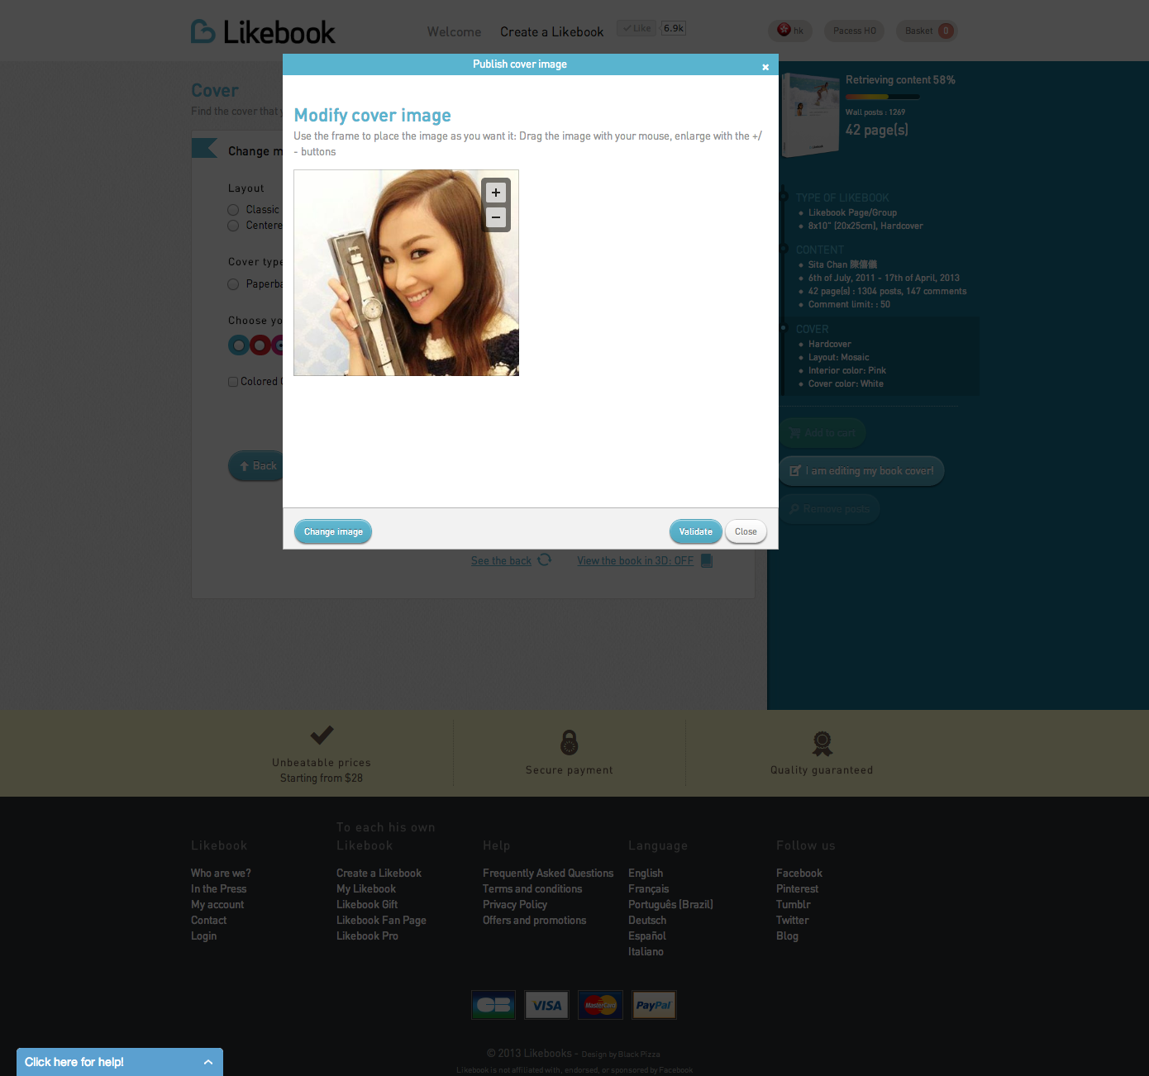This screenshot has height=1076, width=1149.
Task: Click the book cover thumbnail in sidebar
Action: 810,115
